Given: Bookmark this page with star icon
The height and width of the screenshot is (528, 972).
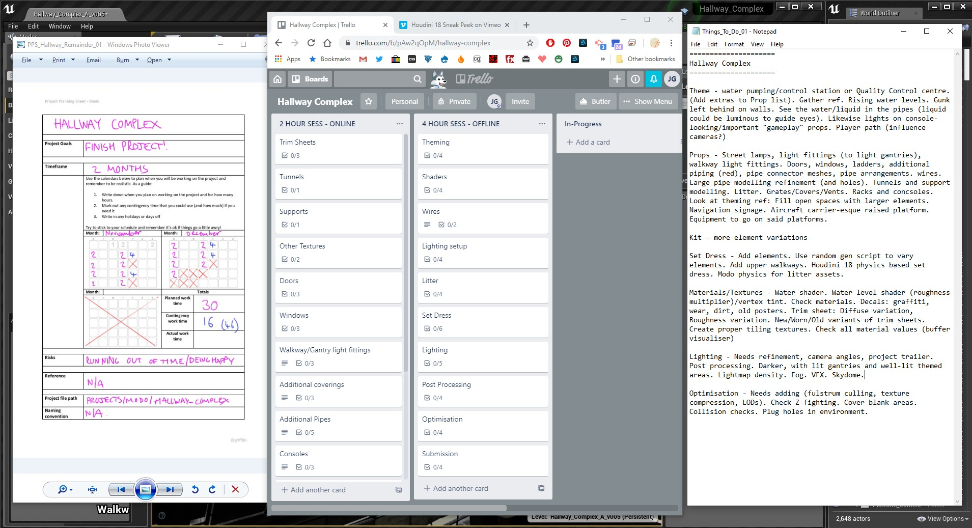Looking at the screenshot, I should click(x=530, y=43).
